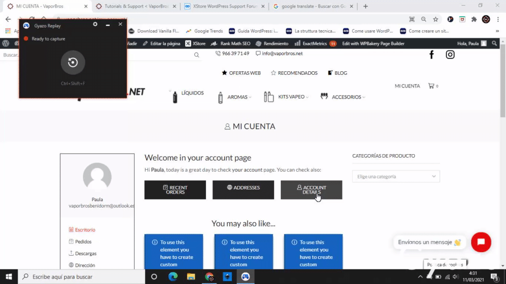This screenshot has height=284, width=506.
Task: Click the Windows taskbar search box
Action: pyautogui.click(x=81, y=276)
